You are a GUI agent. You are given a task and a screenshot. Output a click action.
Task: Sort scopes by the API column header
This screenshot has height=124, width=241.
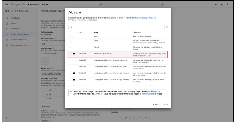pos(81,32)
